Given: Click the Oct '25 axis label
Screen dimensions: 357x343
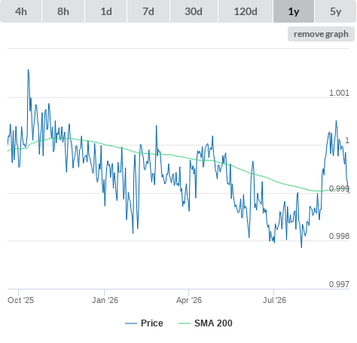Looking at the screenshot, I should (x=20, y=300).
